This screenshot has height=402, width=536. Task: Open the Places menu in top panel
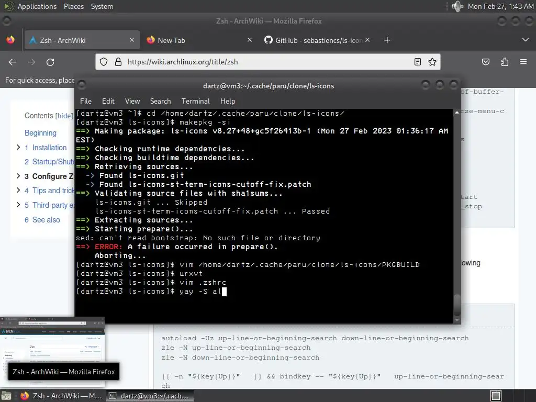[74, 6]
